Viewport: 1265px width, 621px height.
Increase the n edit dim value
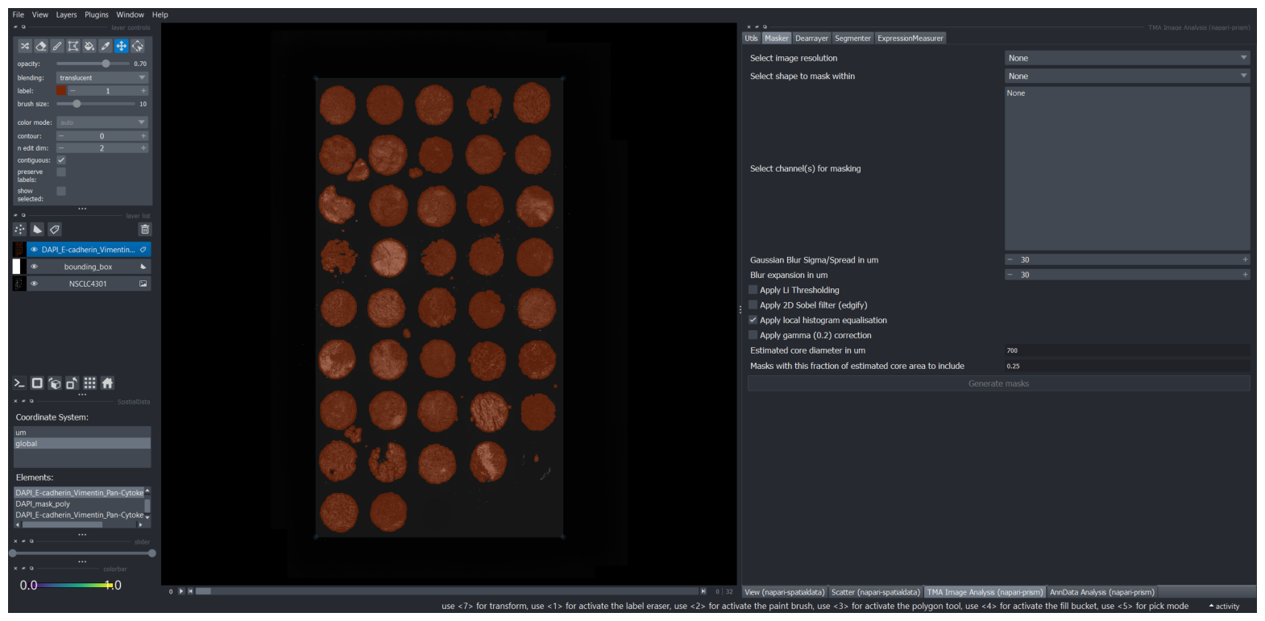143,148
